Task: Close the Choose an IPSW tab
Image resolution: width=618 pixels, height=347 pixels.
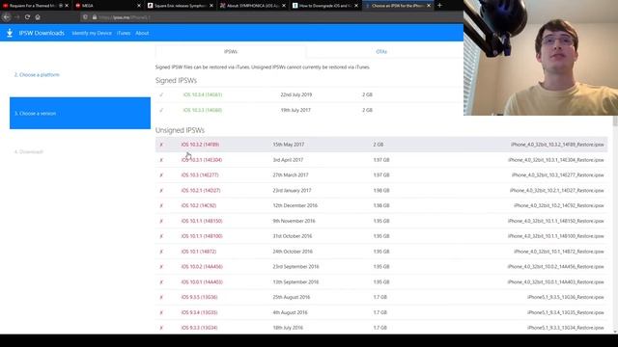Action: pyautogui.click(x=429, y=6)
